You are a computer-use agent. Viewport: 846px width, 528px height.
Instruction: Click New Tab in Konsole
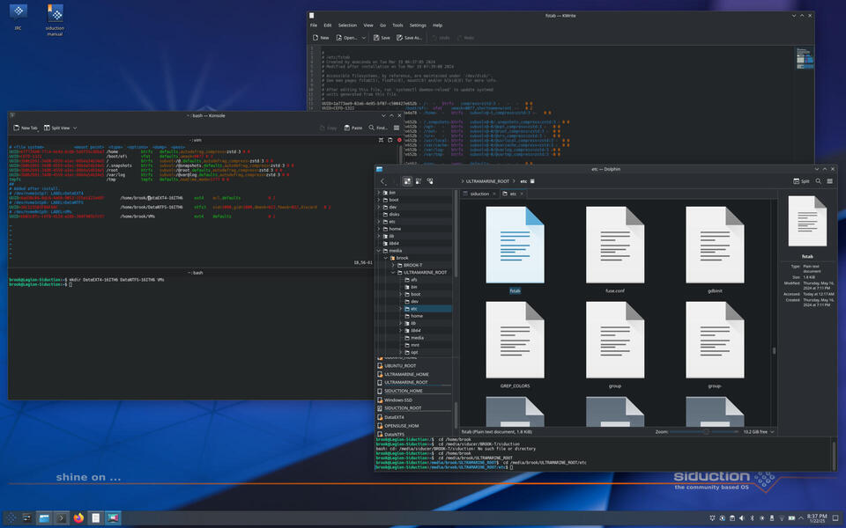(x=26, y=128)
